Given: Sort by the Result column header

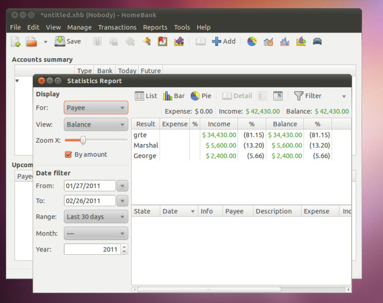Looking at the screenshot, I should point(146,124).
